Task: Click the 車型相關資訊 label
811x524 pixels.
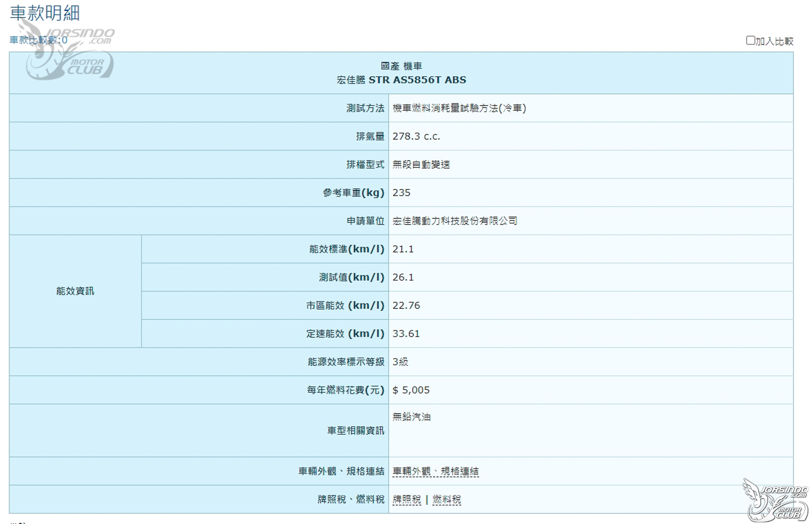Action: click(356, 430)
